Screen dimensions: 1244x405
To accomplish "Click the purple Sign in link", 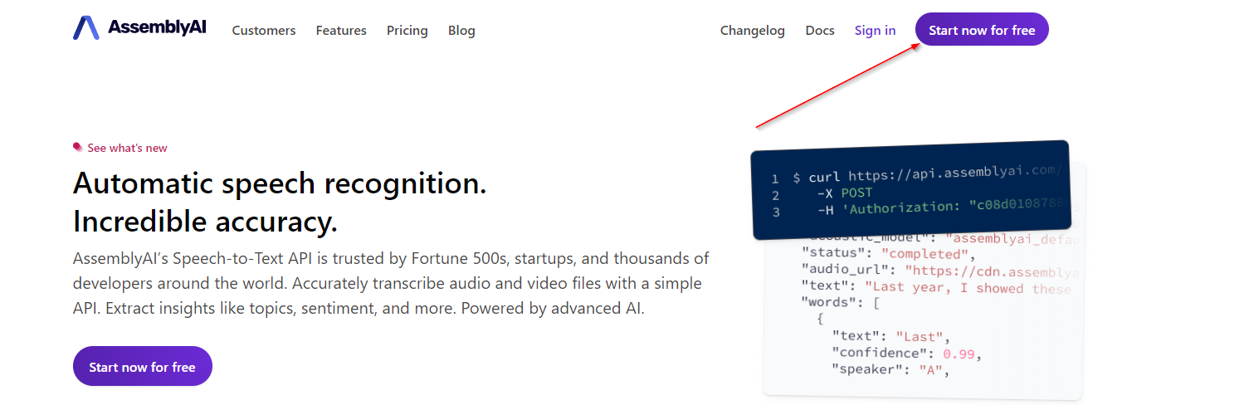I will pos(876,31).
